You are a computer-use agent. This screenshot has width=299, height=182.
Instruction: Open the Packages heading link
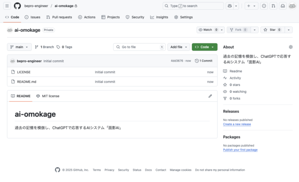(232, 137)
